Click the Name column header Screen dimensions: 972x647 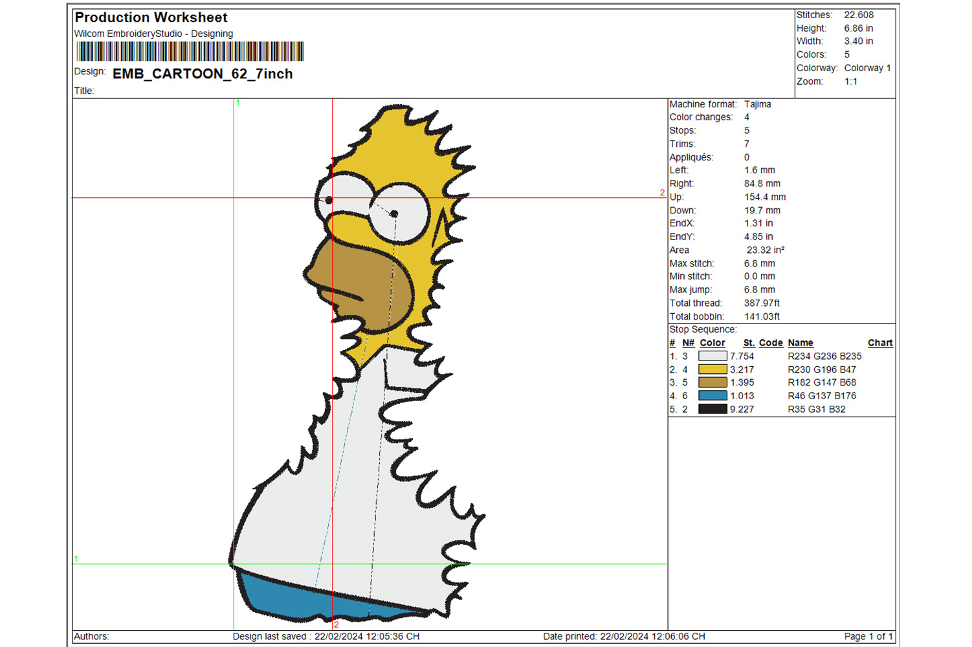click(x=801, y=343)
